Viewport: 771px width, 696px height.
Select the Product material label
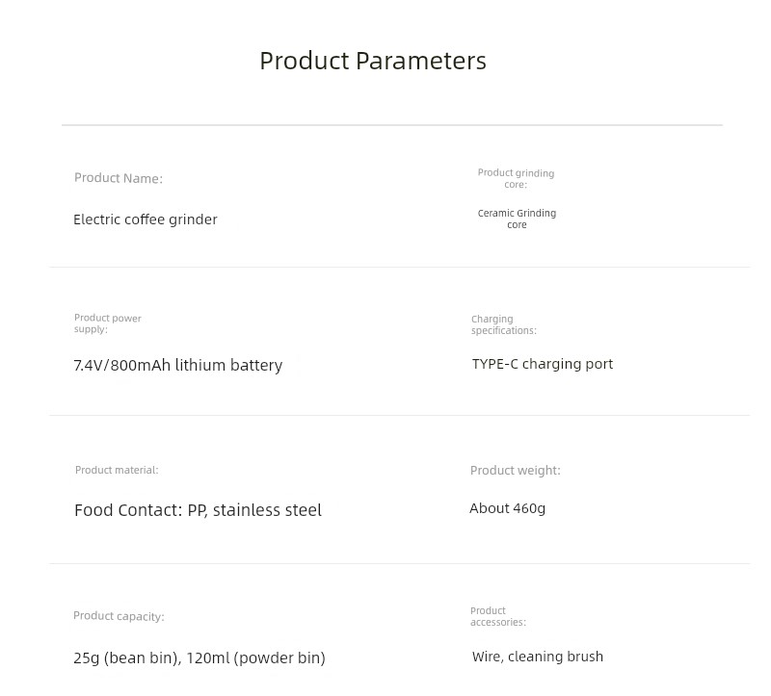tap(117, 470)
